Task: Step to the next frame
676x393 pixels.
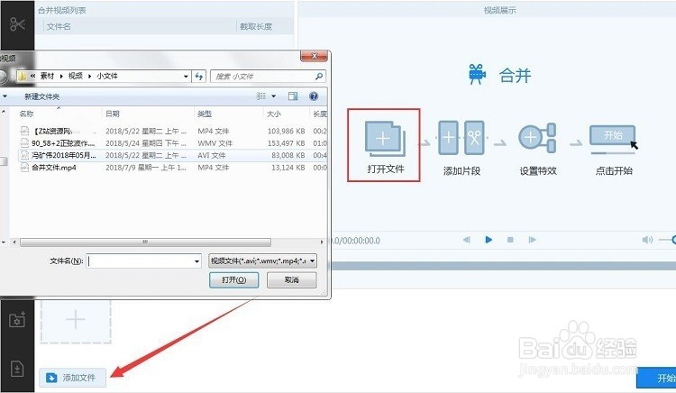Action: tap(533, 240)
